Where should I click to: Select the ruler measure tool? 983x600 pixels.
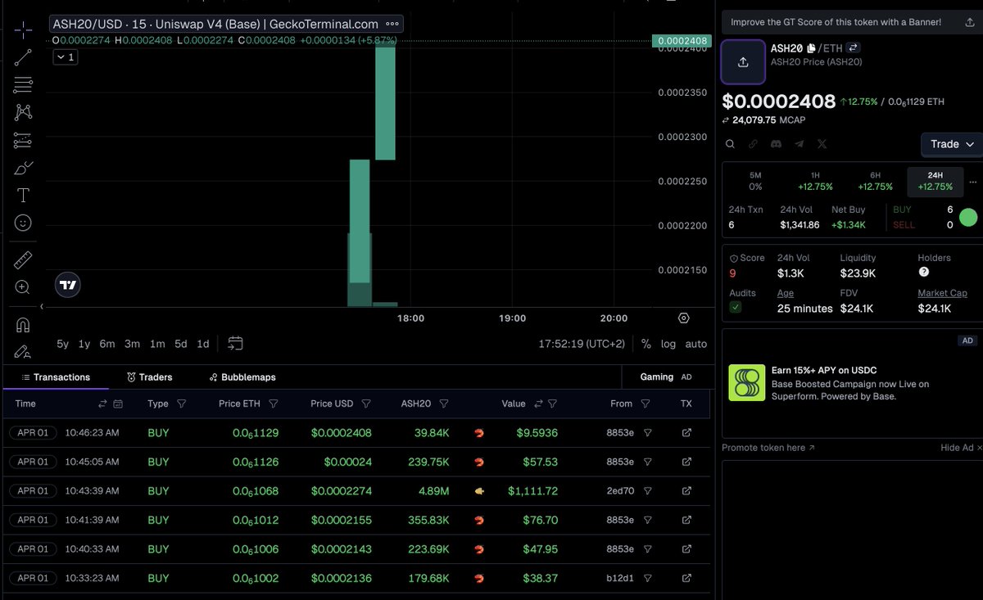(x=23, y=260)
